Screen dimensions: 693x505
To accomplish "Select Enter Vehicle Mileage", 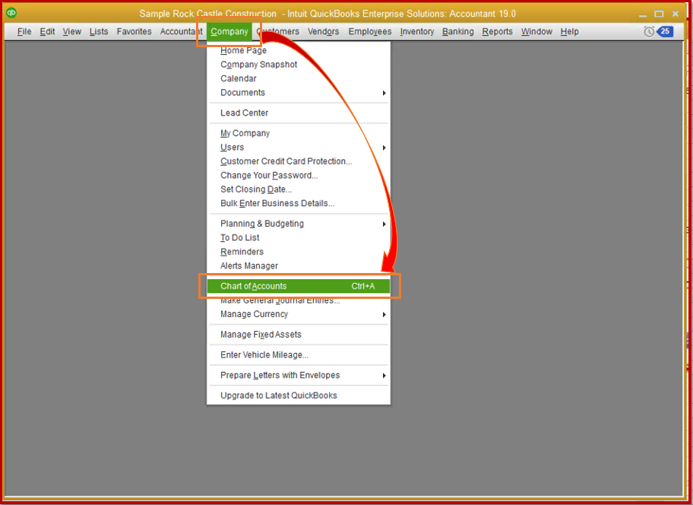I will click(x=299, y=355).
